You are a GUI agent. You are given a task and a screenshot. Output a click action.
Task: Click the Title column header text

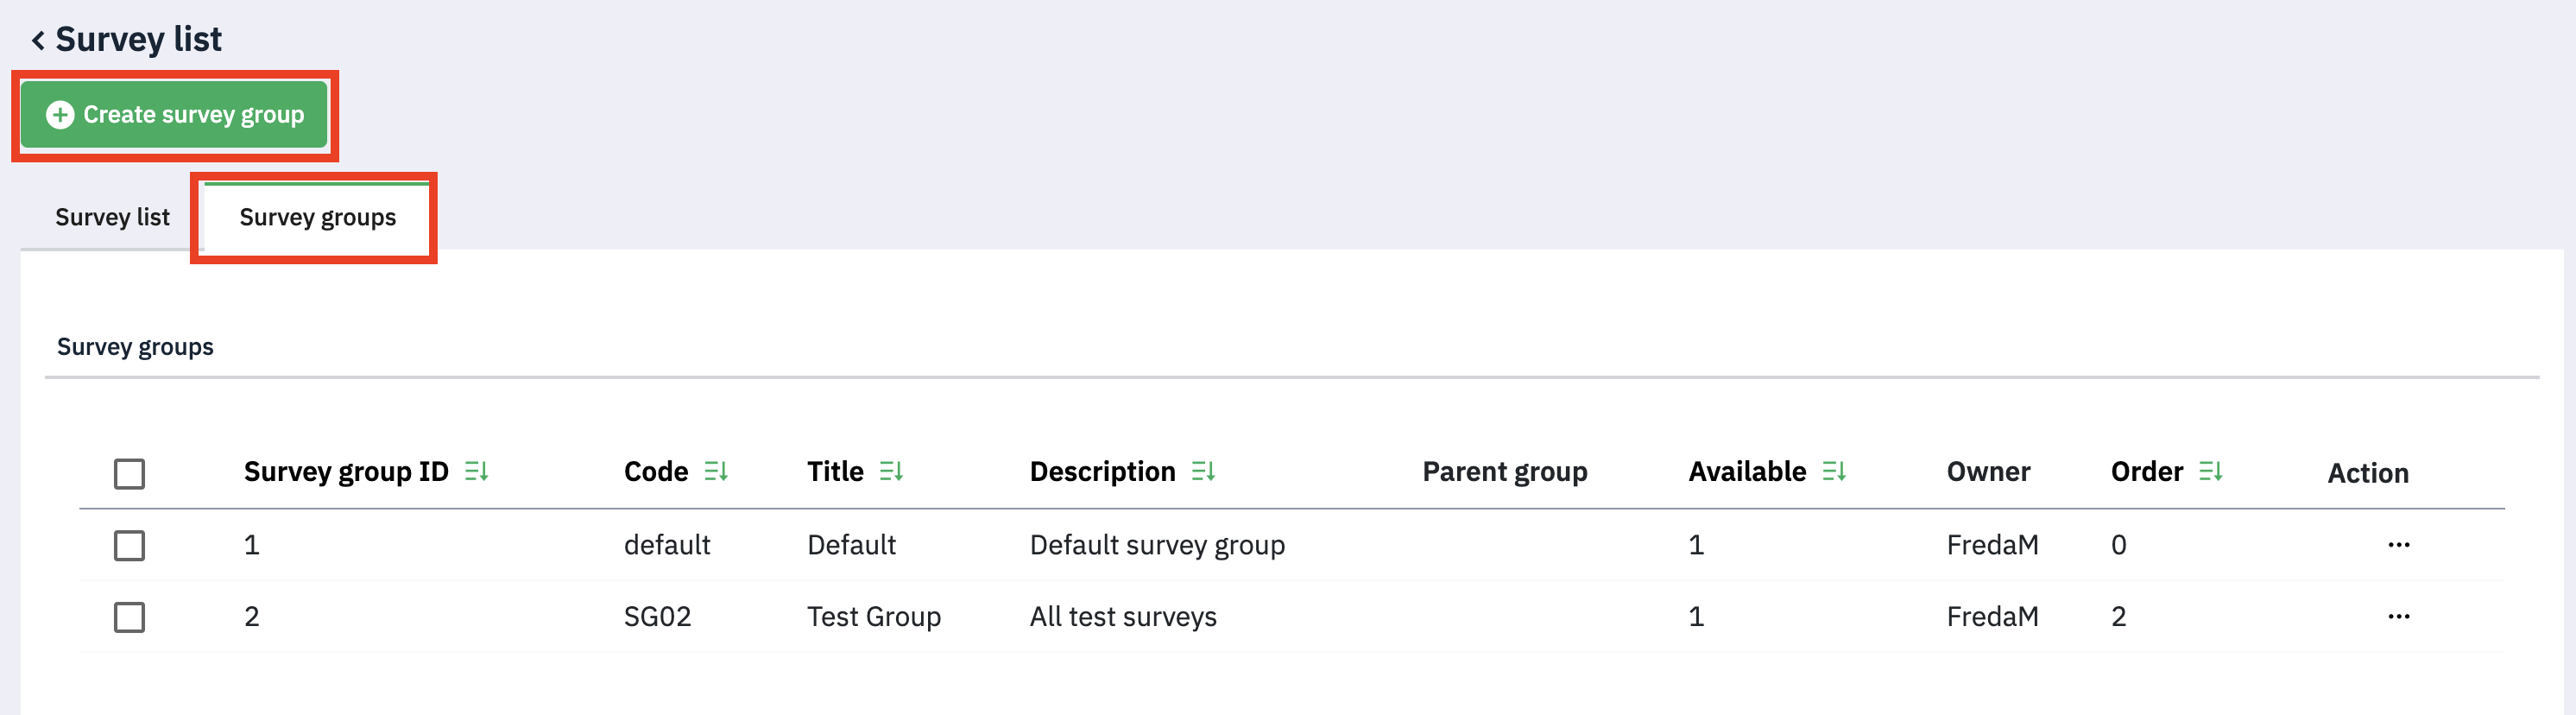tap(835, 471)
